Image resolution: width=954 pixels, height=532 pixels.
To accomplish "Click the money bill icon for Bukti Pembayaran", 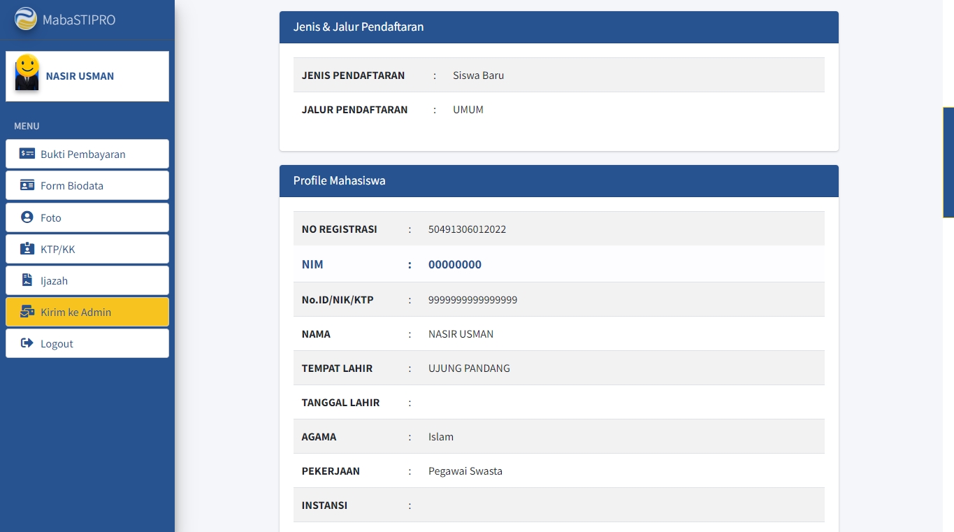I will [27, 154].
